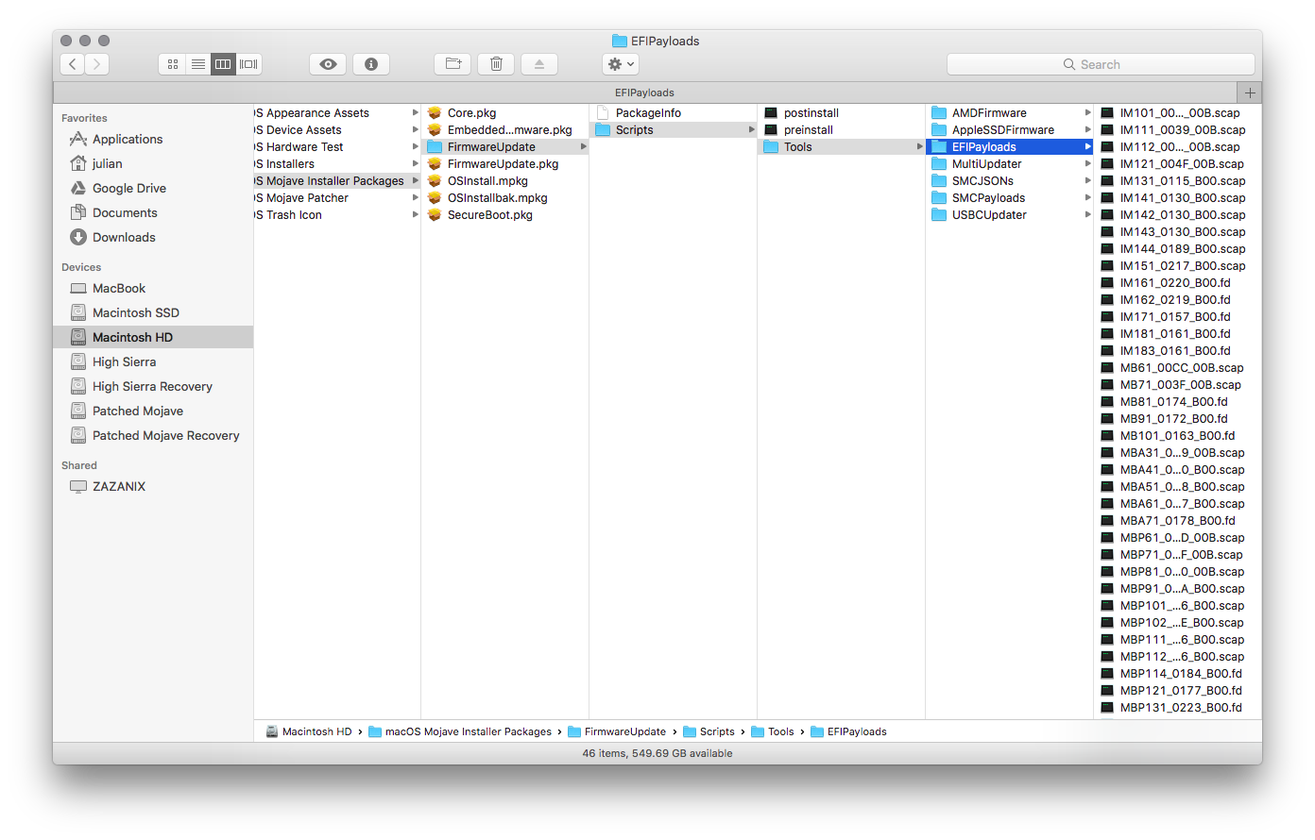
Task: Select the SecureBoot.pkg package
Action: coord(504,214)
